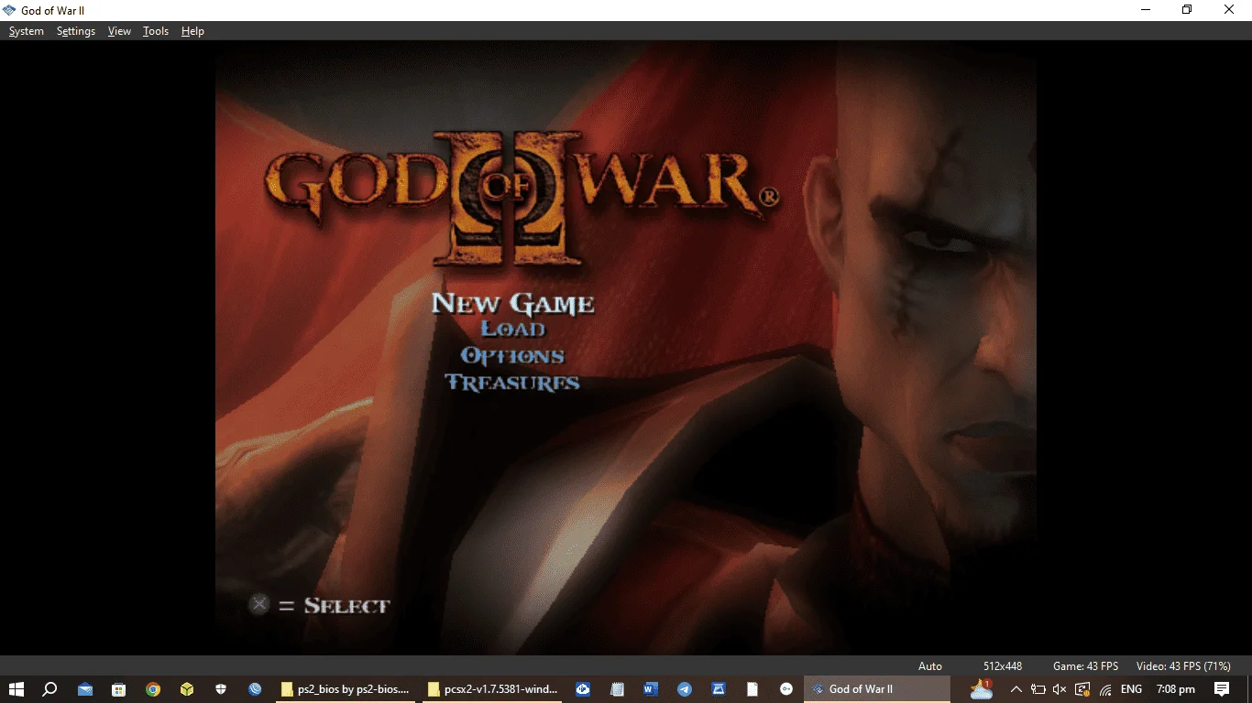
Task: Open the white document icon in the taskbar
Action: click(x=752, y=689)
